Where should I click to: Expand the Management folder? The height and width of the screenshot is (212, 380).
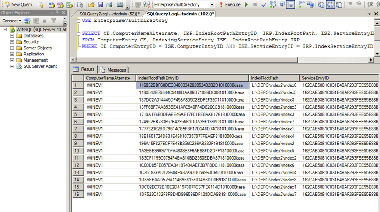(12, 60)
